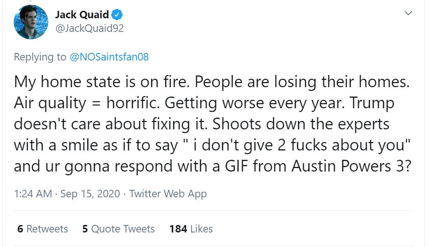Click Jack Quaid's profile avatar
This screenshot has width=430, height=247.
[31, 22]
